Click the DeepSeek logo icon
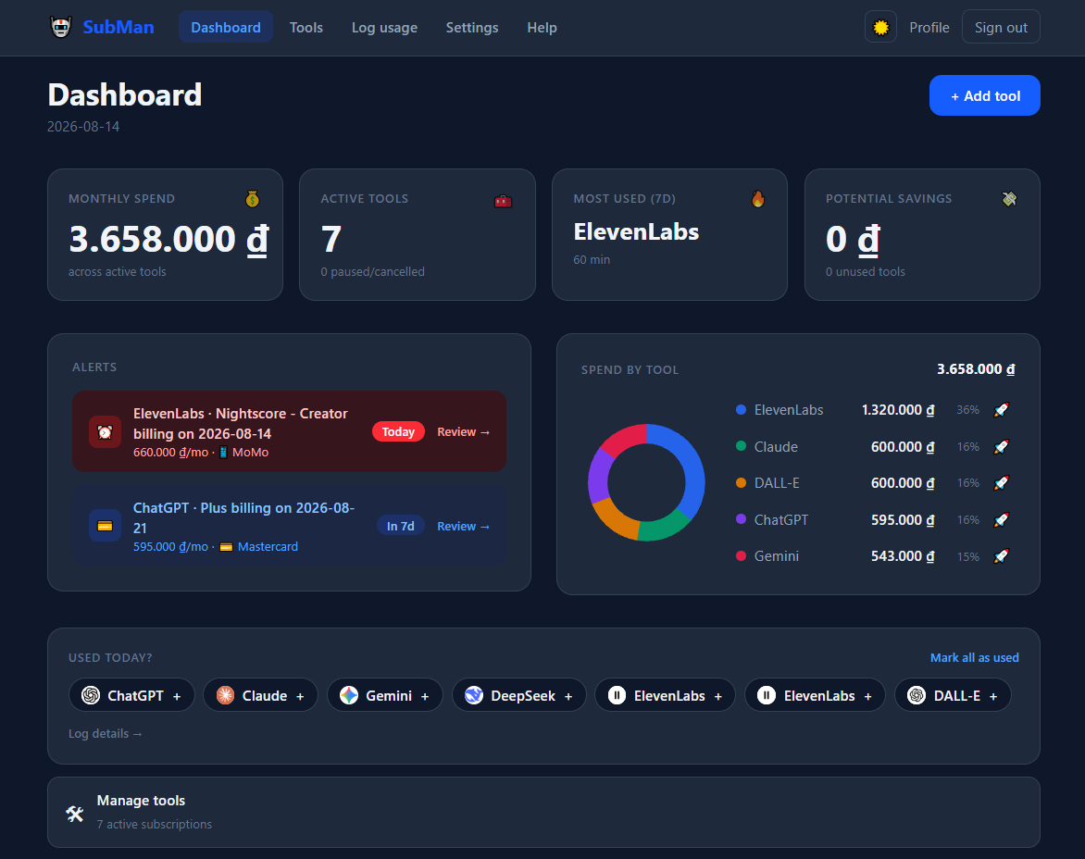 tap(474, 695)
